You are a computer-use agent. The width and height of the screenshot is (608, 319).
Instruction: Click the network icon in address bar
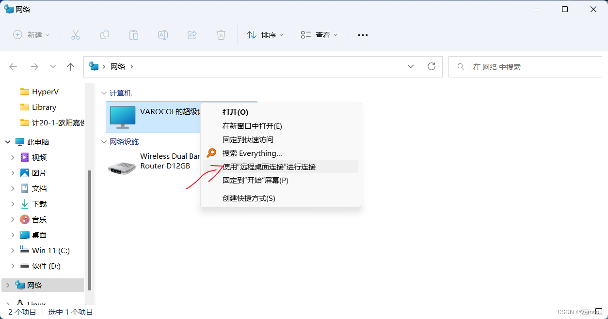click(94, 66)
